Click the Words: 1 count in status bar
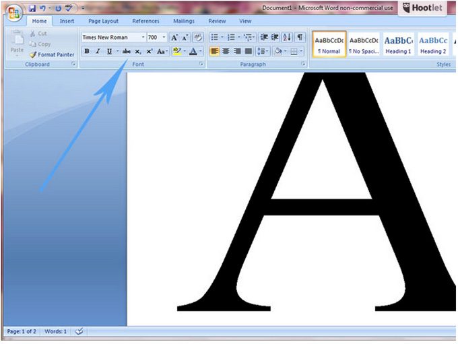 55,331
